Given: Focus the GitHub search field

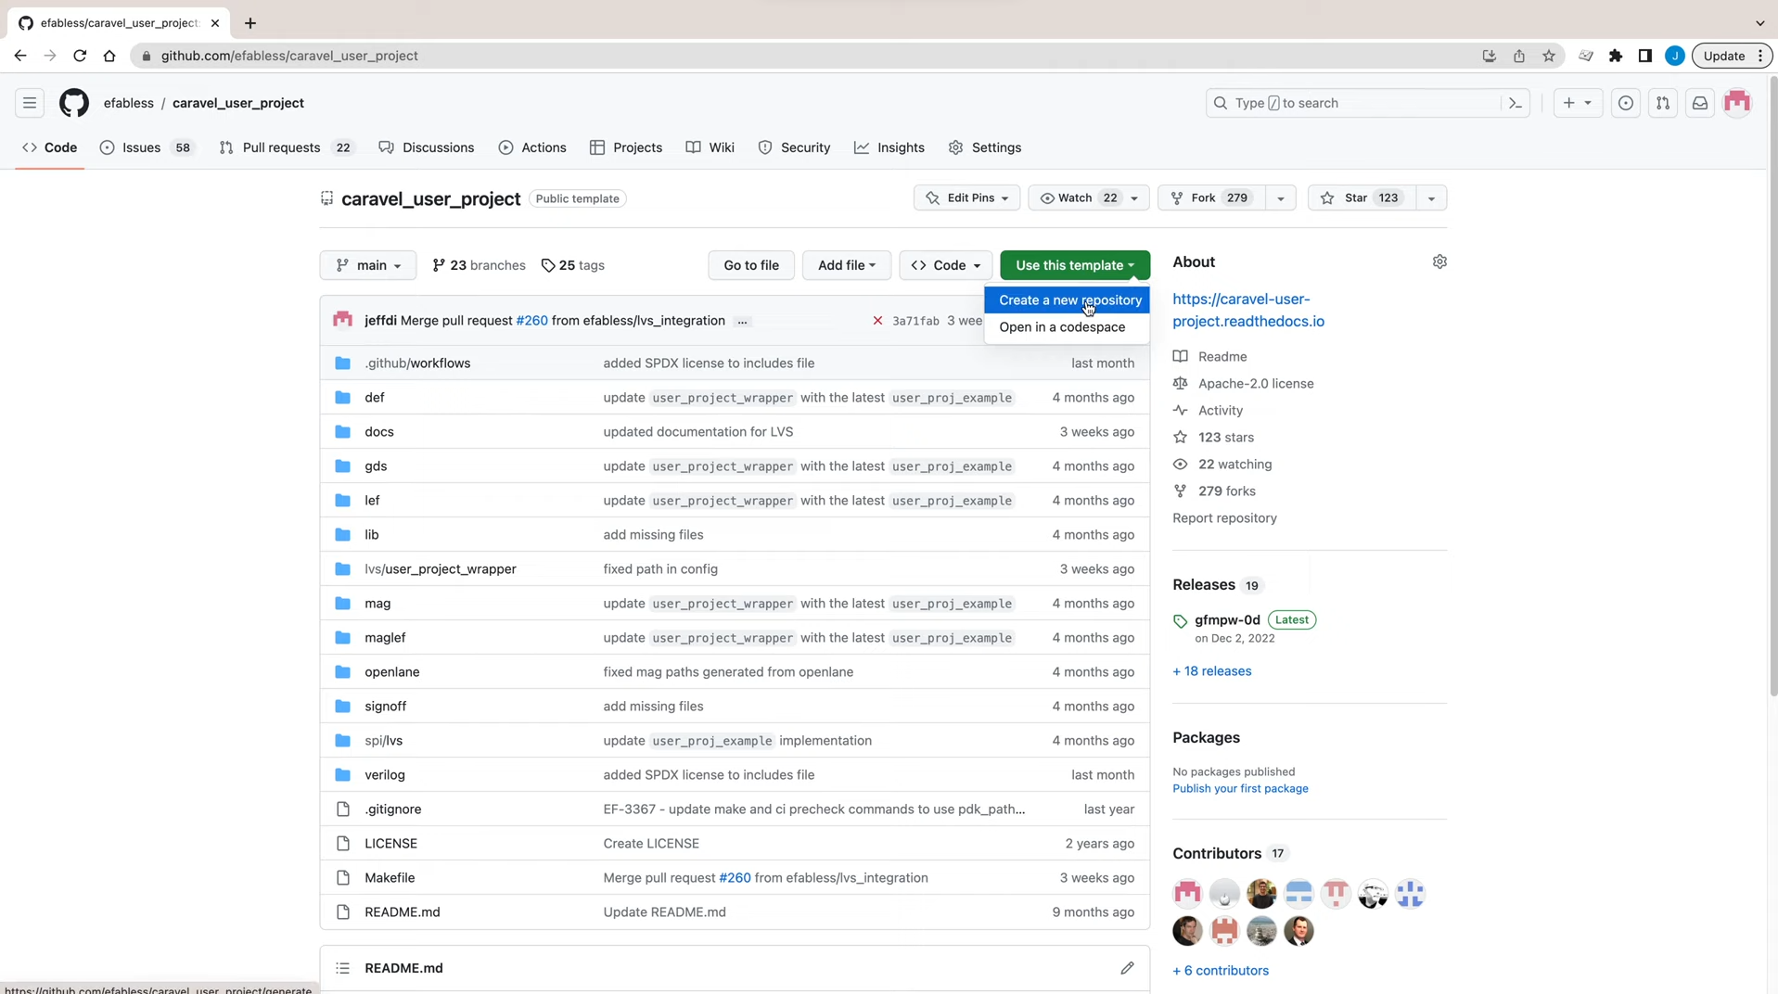Looking at the screenshot, I should click(x=1367, y=103).
